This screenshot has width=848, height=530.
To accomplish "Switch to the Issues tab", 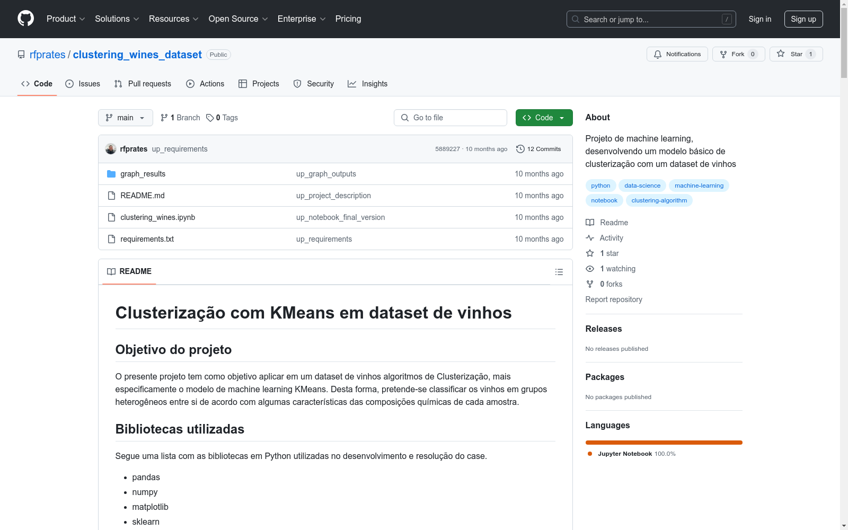I will [83, 84].
